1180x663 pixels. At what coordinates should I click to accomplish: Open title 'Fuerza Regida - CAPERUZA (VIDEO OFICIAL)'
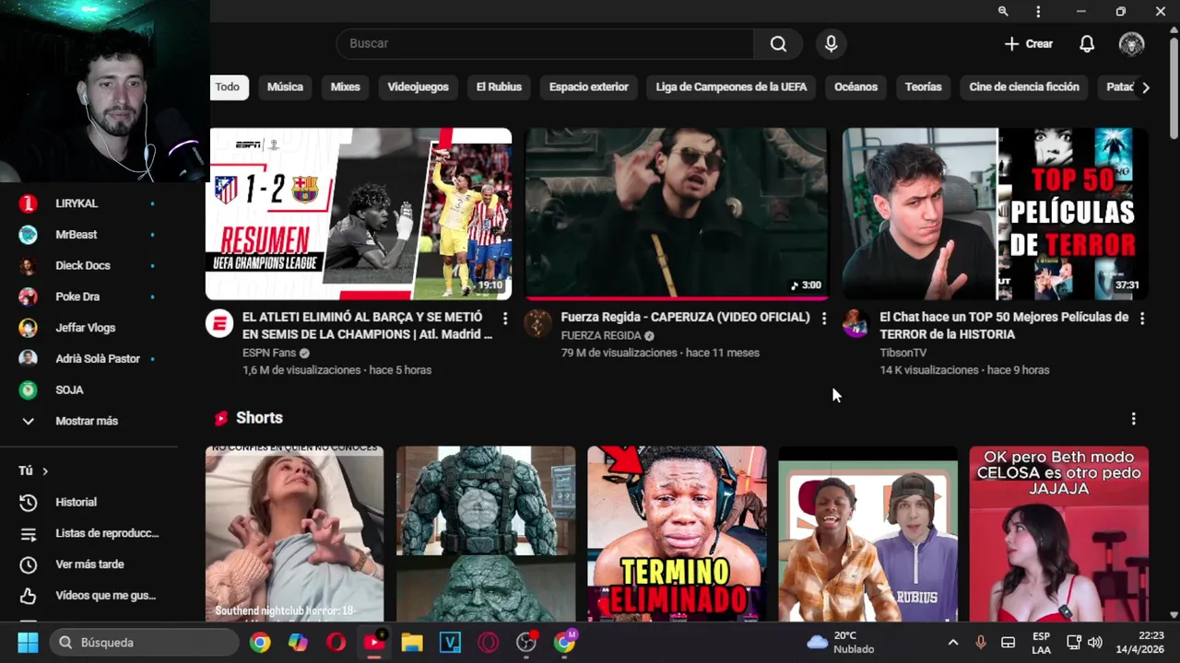tap(685, 317)
